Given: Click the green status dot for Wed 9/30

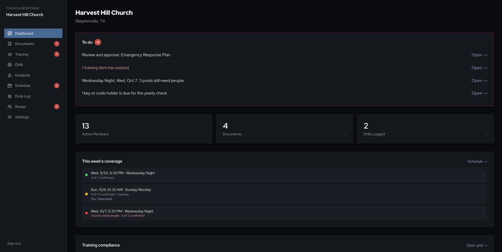Looking at the screenshot, I should click(86, 175).
